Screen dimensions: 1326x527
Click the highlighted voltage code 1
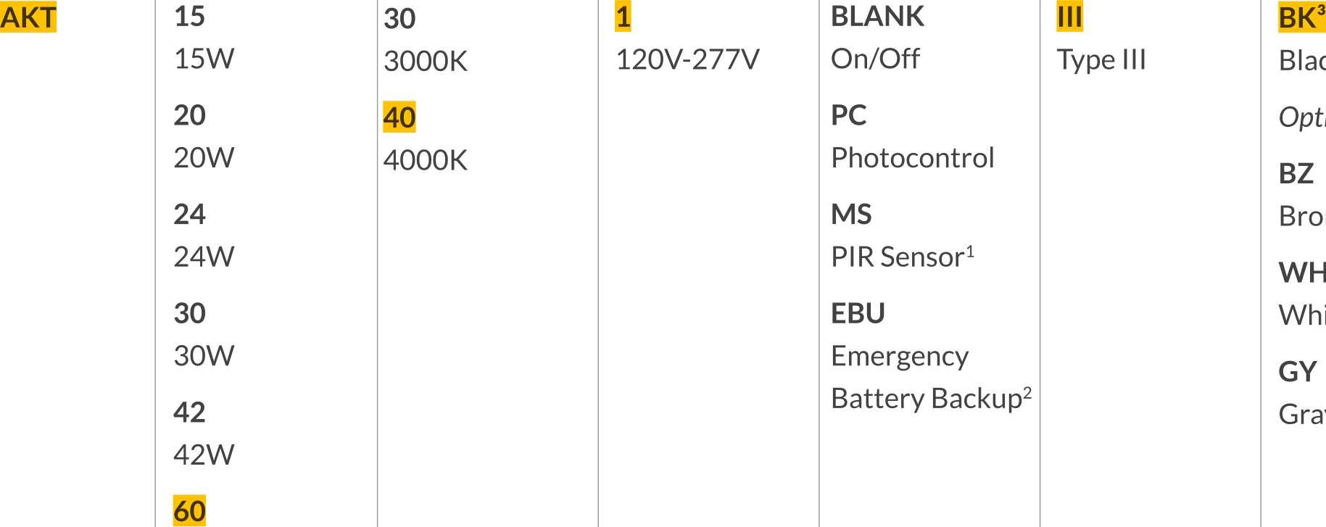(623, 16)
